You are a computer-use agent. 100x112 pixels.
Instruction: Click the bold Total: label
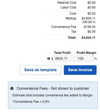pos(72,38)
